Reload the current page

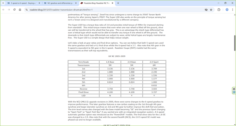(14, 10)
